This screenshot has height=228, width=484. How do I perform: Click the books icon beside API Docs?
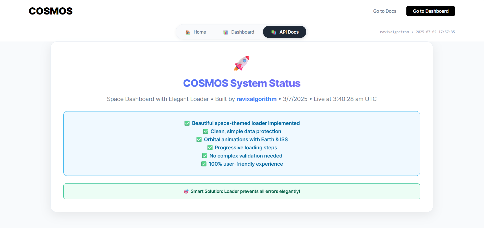[x=274, y=32]
